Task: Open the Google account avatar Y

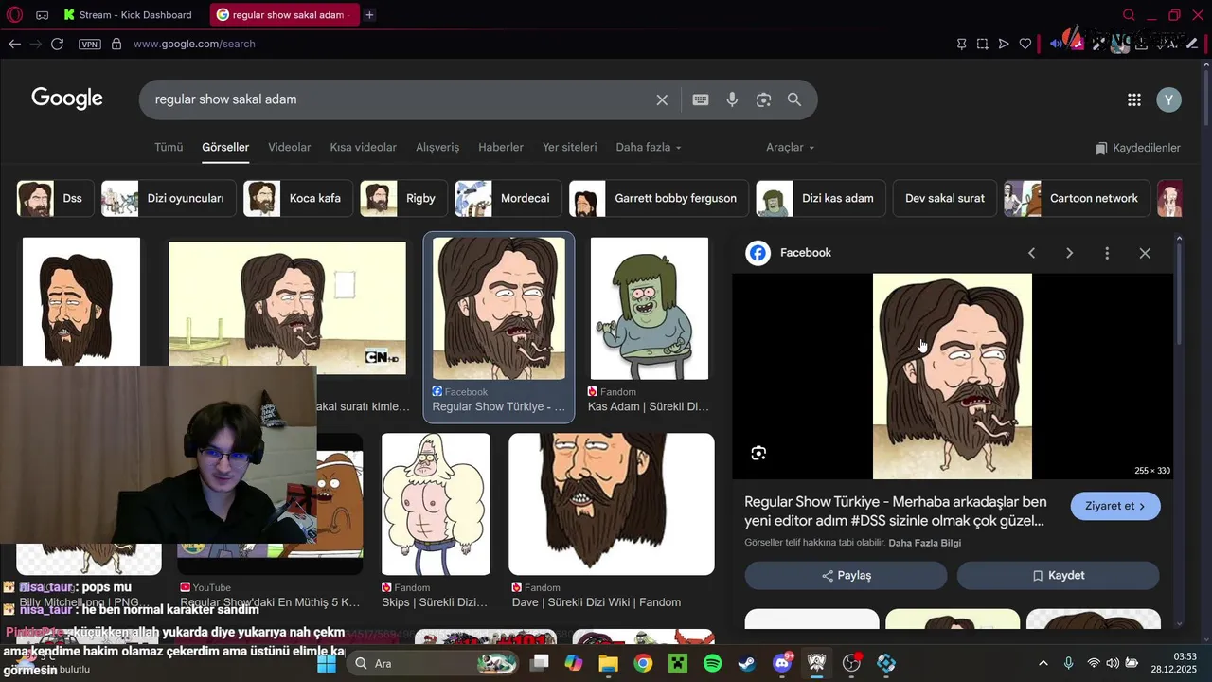Action: point(1169,99)
